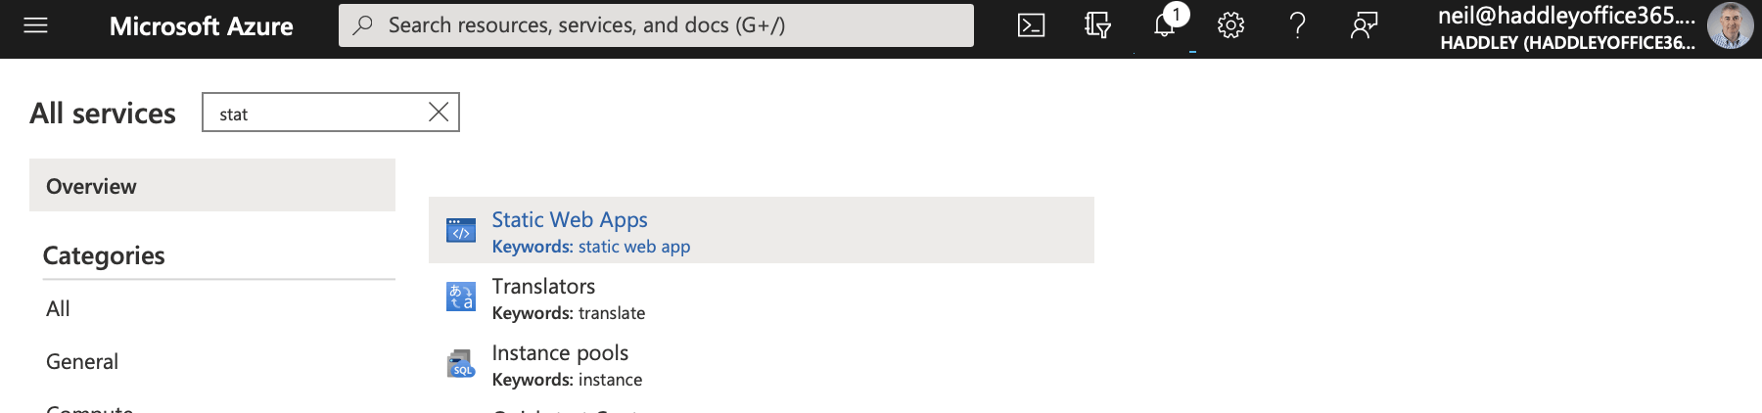Clear the 'stat' filter text
Image resolution: width=1762 pixels, height=413 pixels.
tap(439, 113)
